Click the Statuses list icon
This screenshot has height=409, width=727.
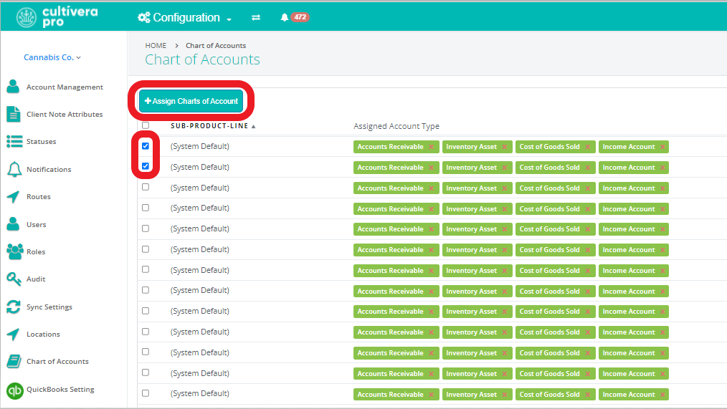14,141
